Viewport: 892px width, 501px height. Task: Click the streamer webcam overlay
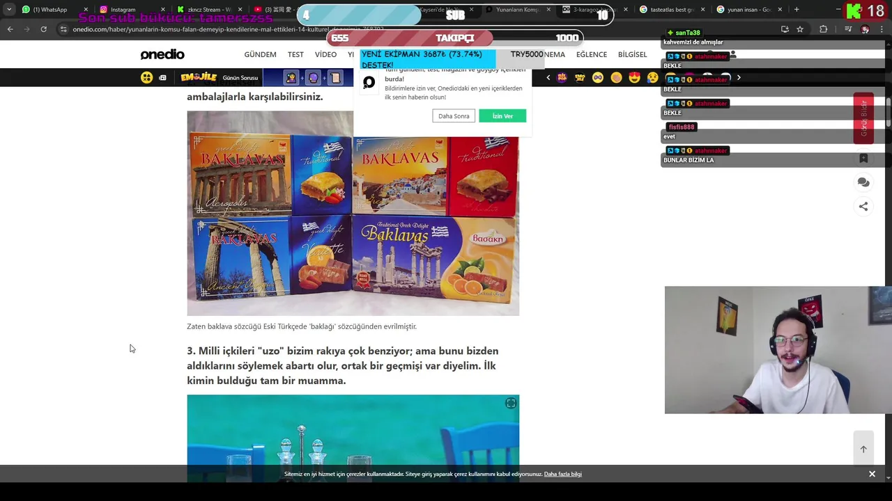coord(778,350)
